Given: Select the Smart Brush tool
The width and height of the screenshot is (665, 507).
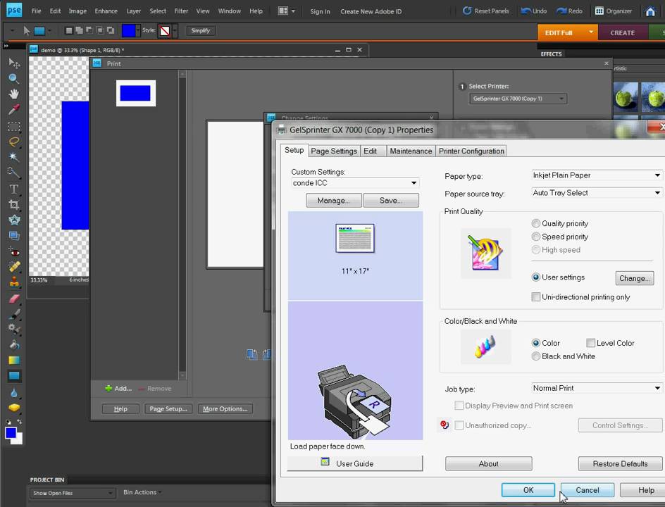Looking at the screenshot, I should coord(14,329).
